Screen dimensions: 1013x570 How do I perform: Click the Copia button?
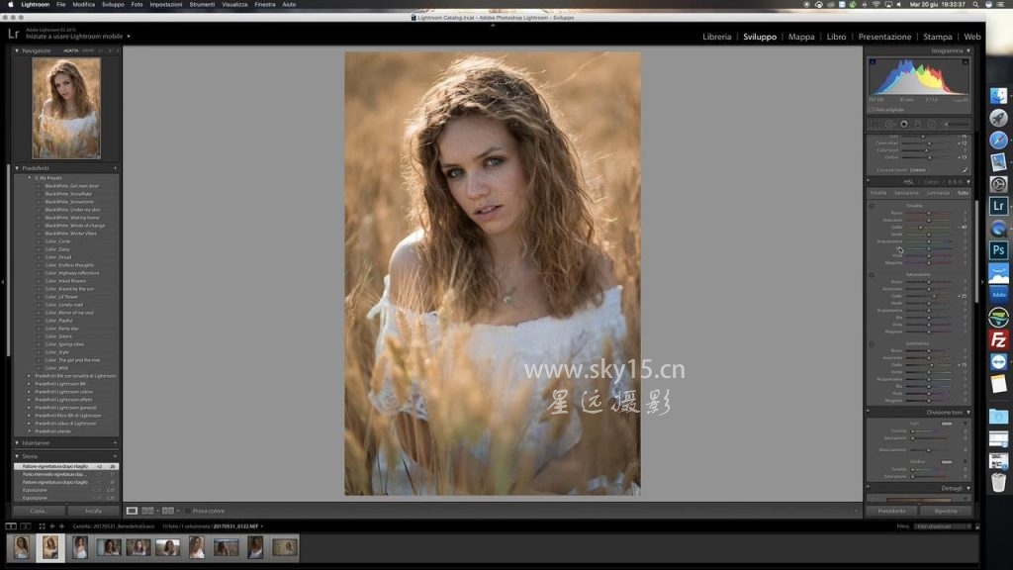point(39,511)
